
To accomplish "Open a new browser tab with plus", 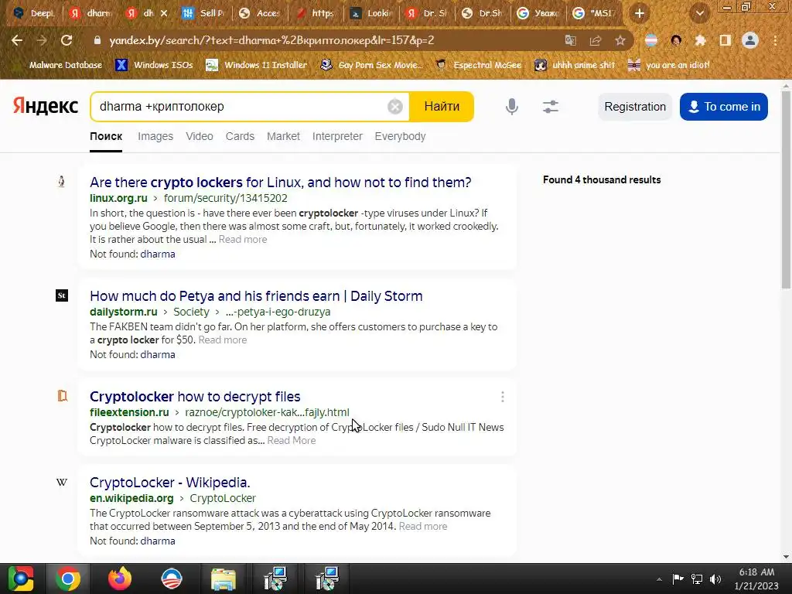I will pyautogui.click(x=640, y=13).
